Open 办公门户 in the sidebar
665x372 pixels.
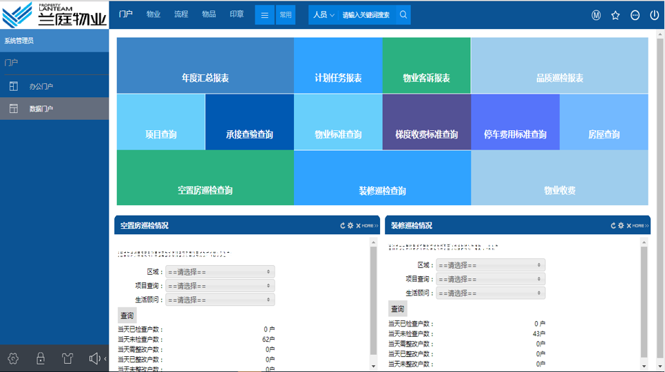click(x=54, y=86)
